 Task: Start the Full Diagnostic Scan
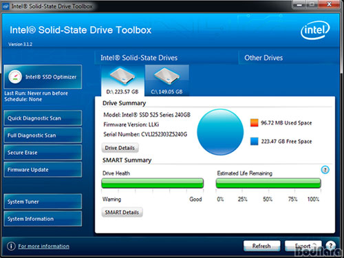click(43, 136)
